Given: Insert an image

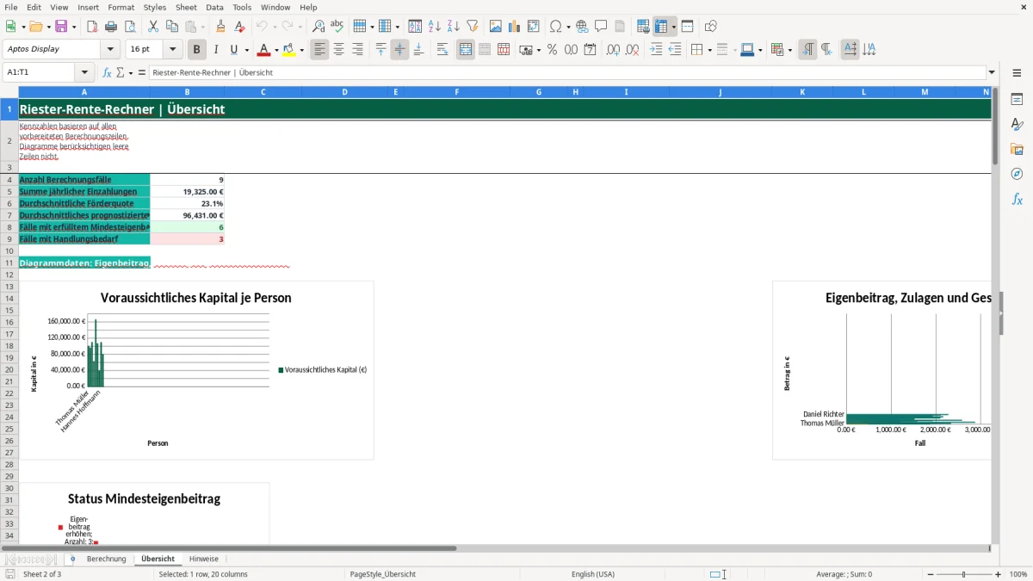Looking at the screenshot, I should pyautogui.click(x=495, y=27).
